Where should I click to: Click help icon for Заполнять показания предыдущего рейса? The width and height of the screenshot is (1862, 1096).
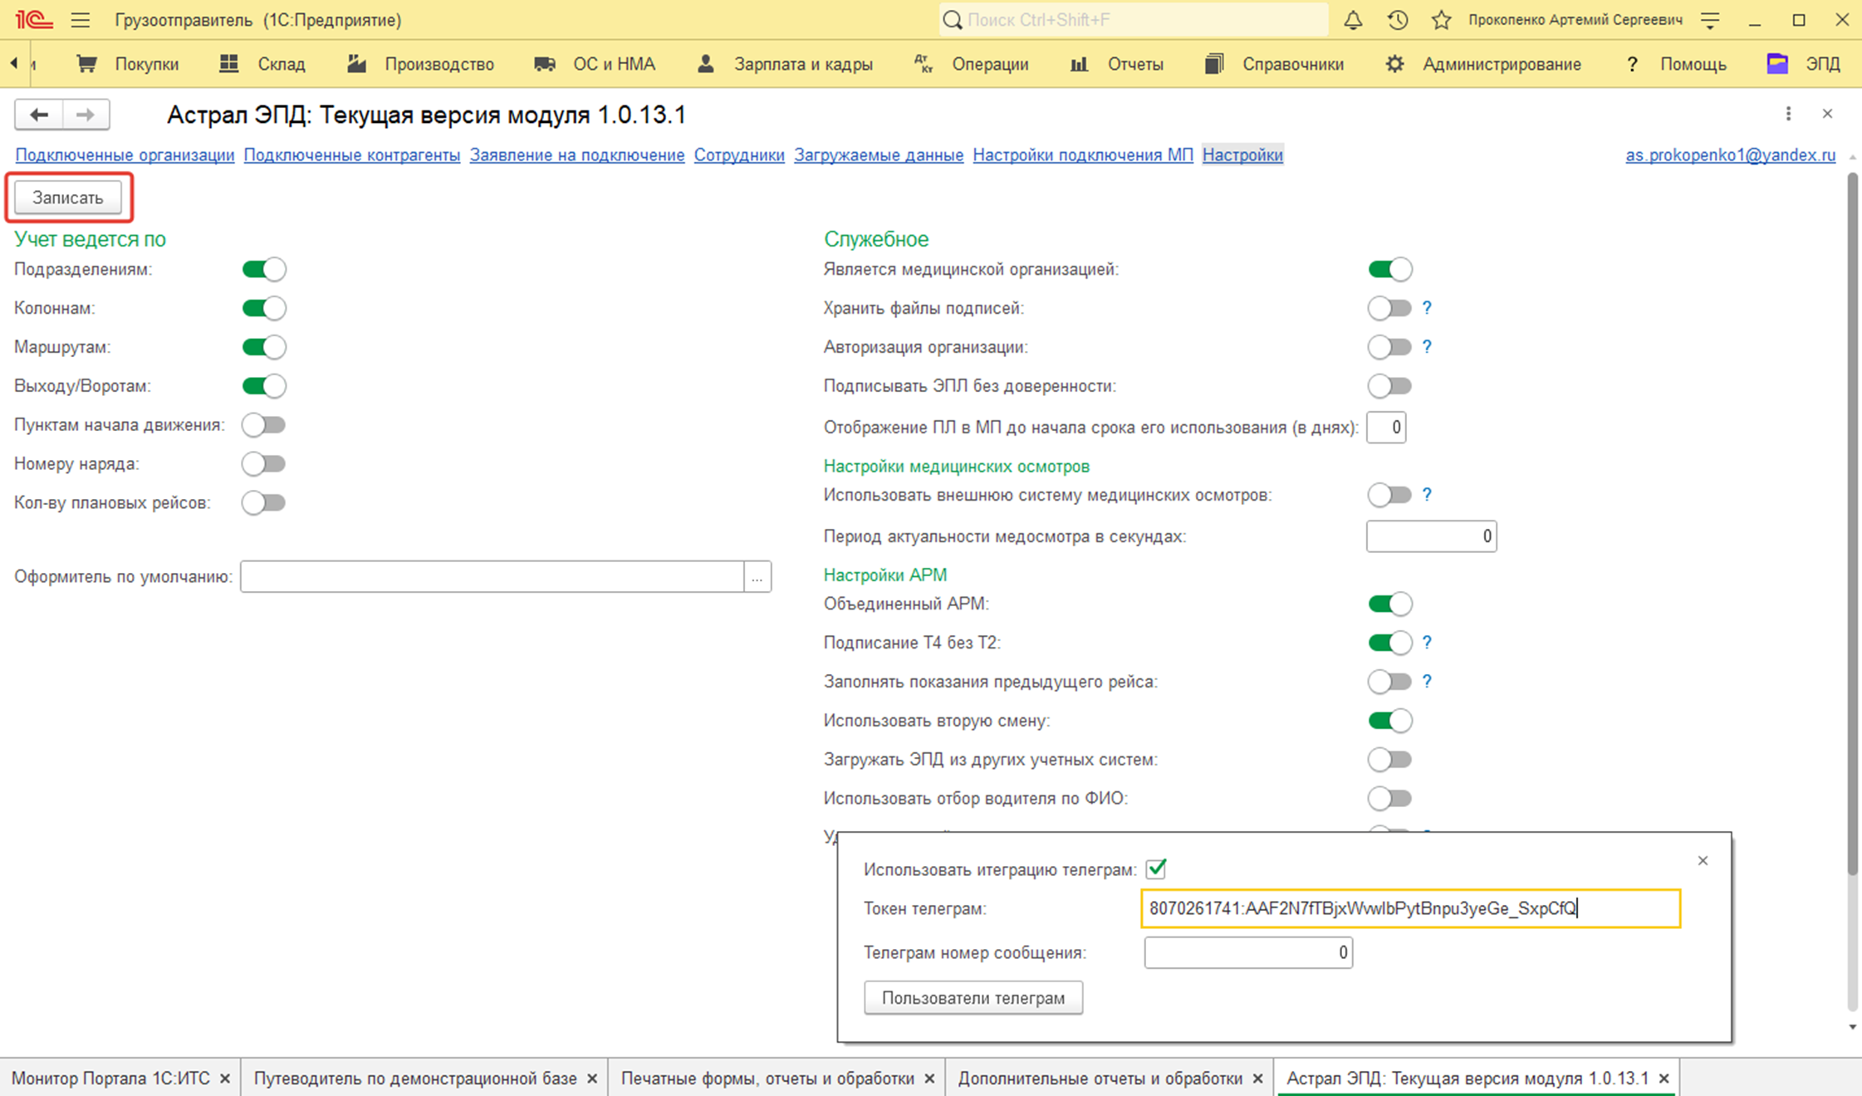pyautogui.click(x=1427, y=682)
